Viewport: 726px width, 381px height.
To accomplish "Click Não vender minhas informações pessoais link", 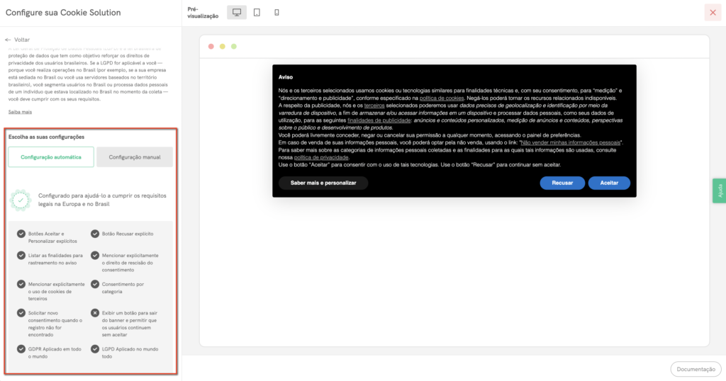I will [x=570, y=142].
